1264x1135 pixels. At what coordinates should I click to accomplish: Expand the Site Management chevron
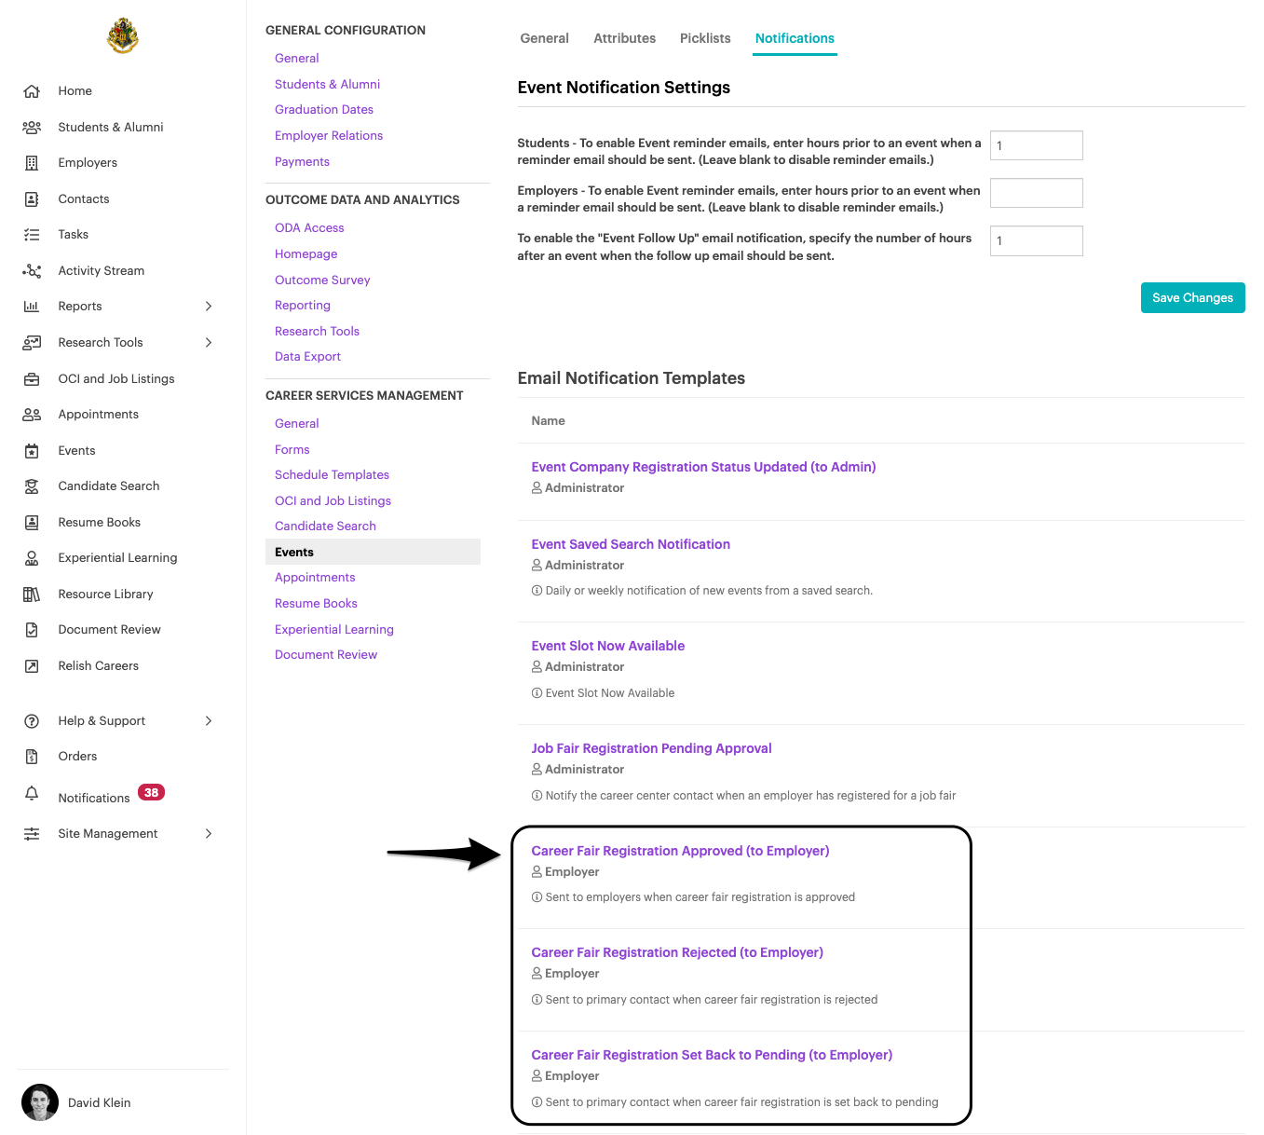[209, 834]
